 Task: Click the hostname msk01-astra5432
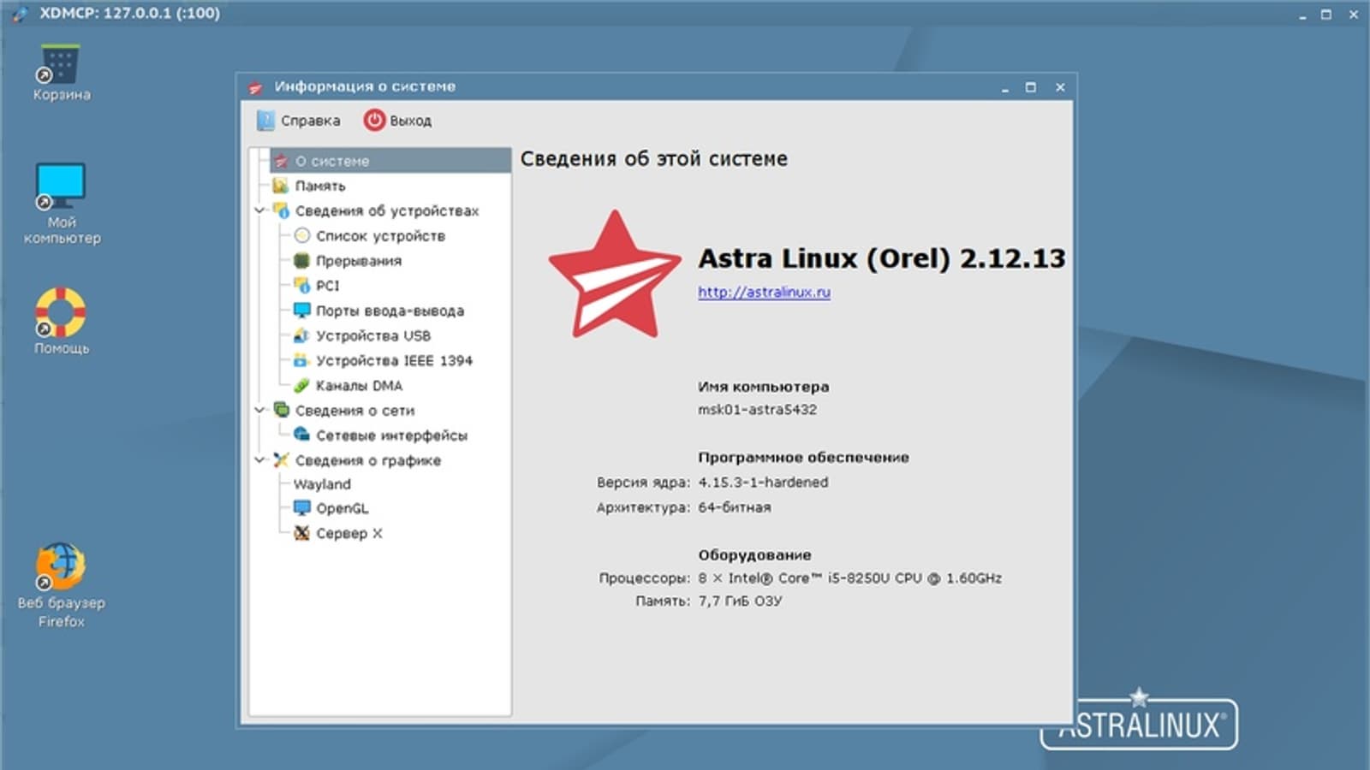[x=757, y=409]
